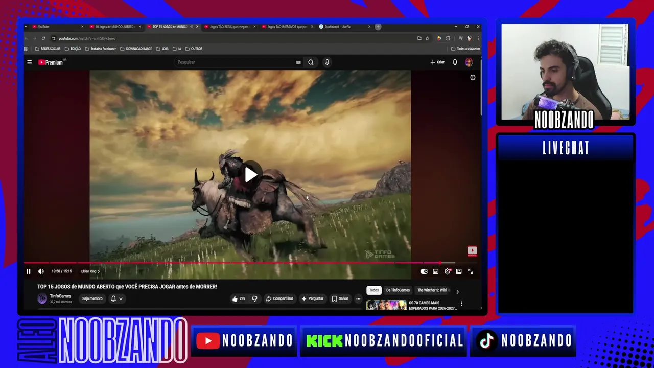This screenshot has width=654, height=368.
Task: Click Seja membro join button
Action: [92, 298]
